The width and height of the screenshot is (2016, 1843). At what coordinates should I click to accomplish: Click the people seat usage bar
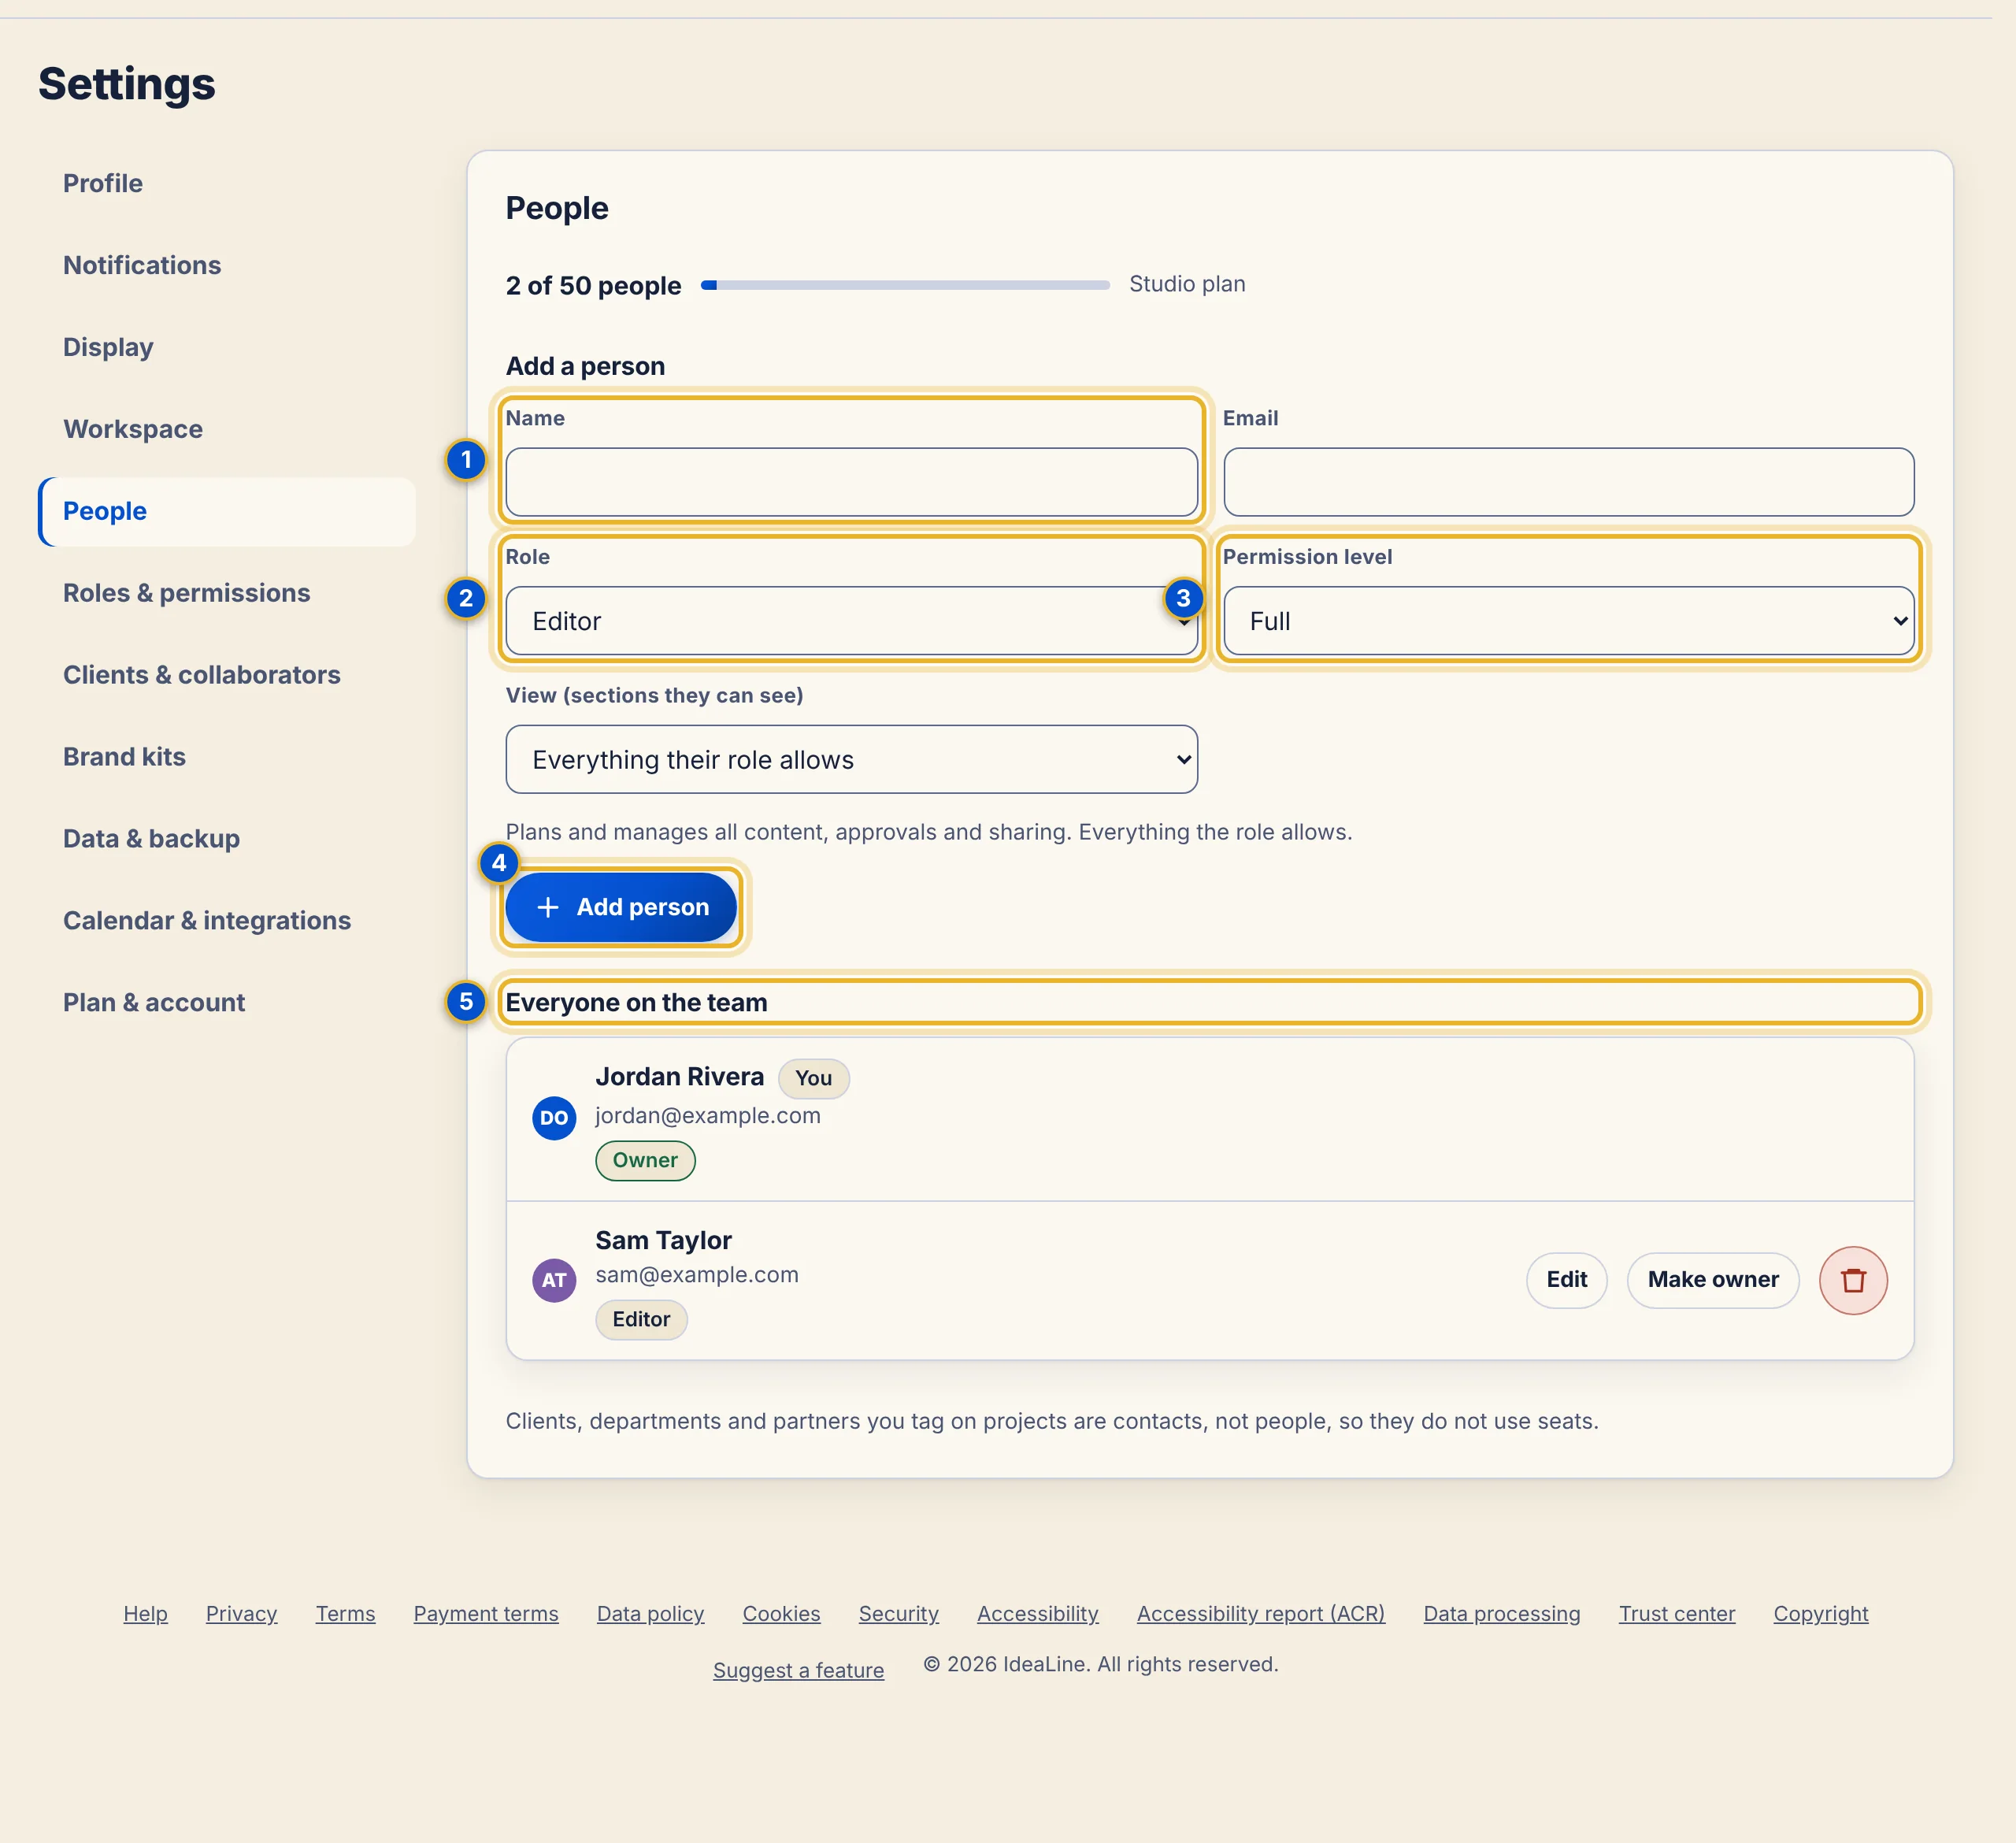click(x=905, y=285)
